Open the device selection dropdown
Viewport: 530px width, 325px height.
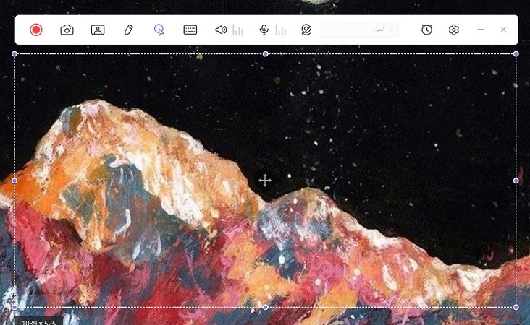click(x=360, y=30)
